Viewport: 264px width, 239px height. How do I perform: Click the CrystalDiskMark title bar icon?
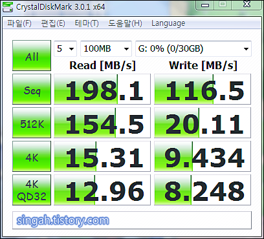pos(8,7)
